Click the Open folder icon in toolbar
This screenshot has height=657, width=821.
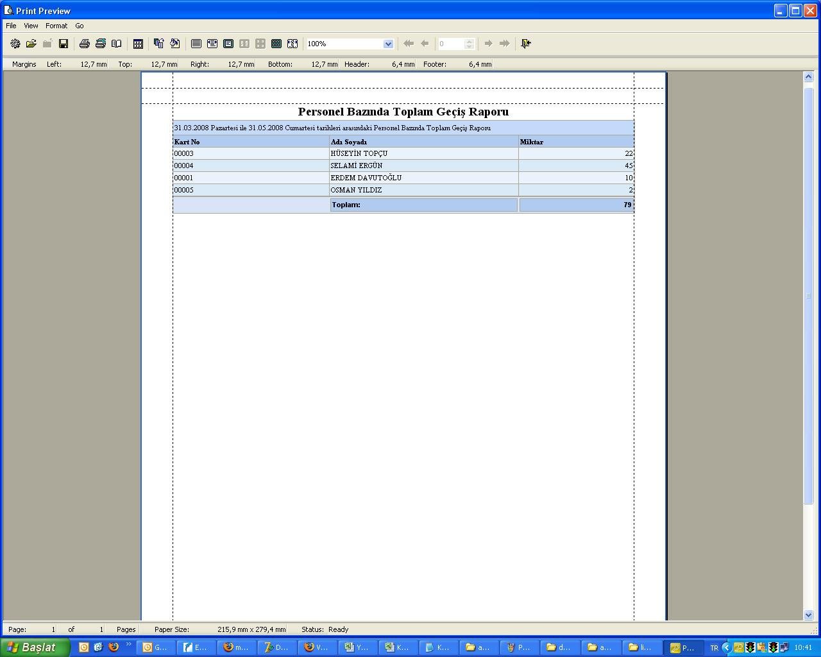[31, 44]
